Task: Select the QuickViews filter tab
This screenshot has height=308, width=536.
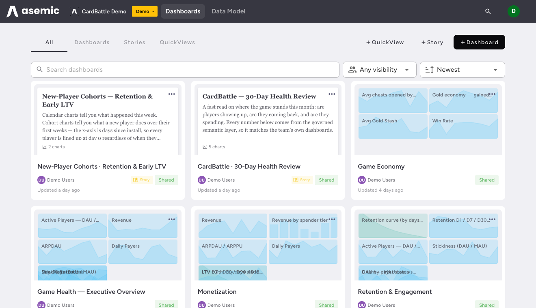Action: click(x=177, y=42)
